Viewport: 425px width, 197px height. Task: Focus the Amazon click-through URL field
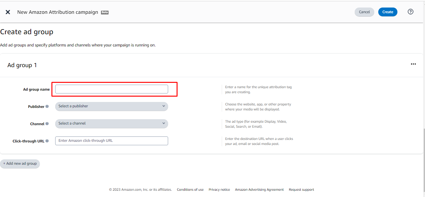coord(112,141)
